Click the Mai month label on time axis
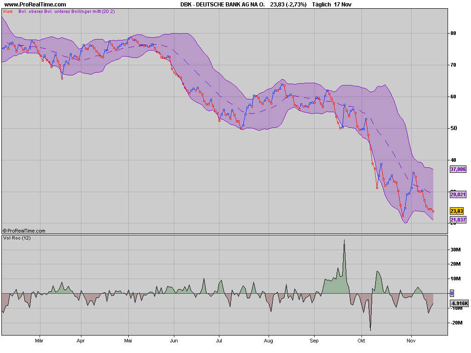 [x=128, y=341]
